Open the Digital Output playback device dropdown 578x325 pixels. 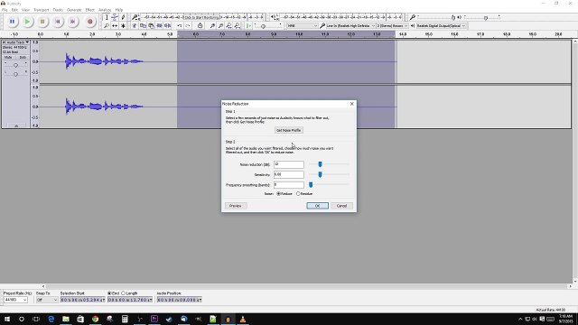442,26
